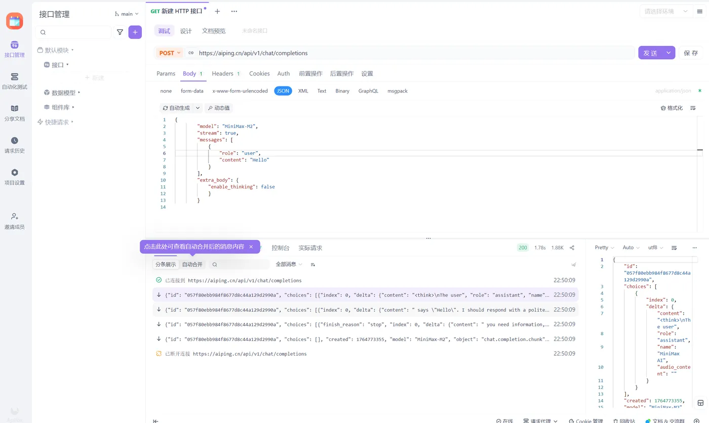Click the response share icon

[572, 248]
